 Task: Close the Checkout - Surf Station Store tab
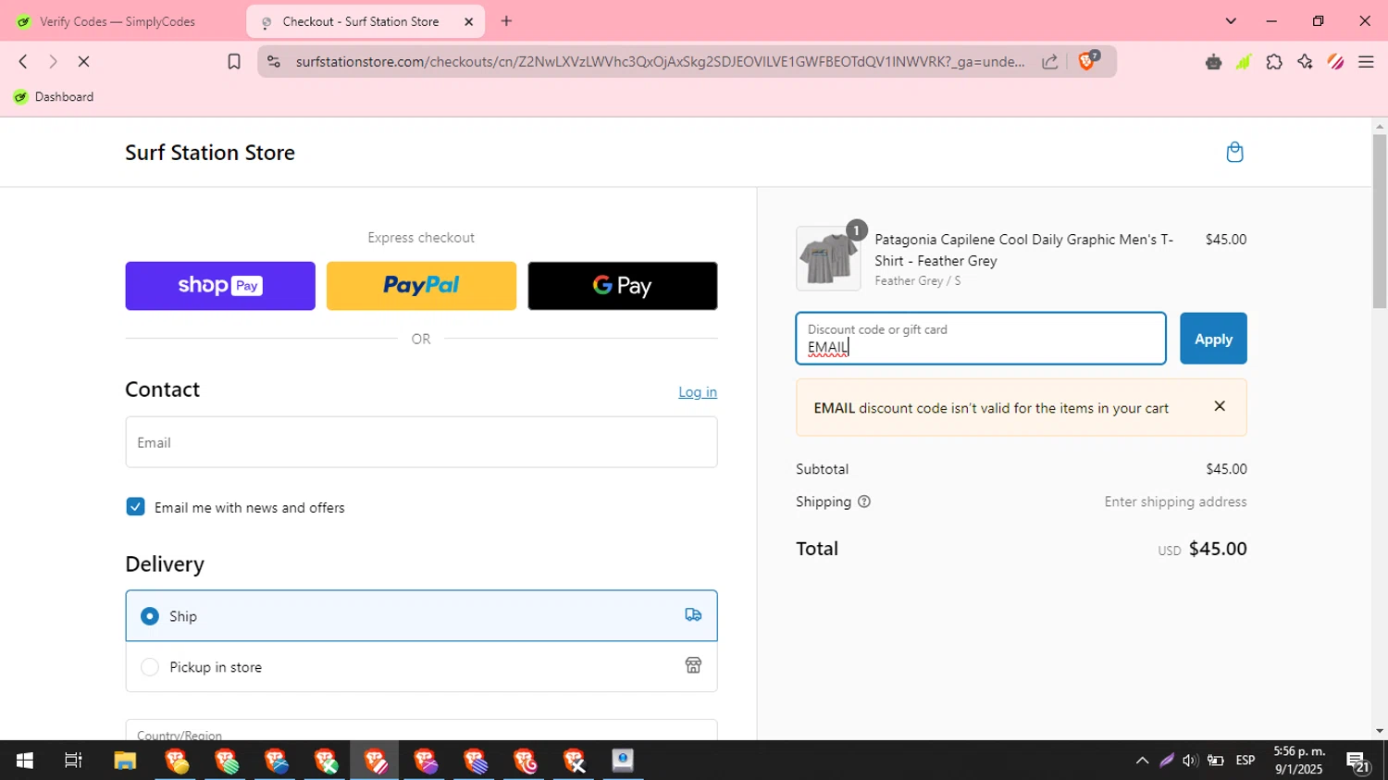(468, 21)
